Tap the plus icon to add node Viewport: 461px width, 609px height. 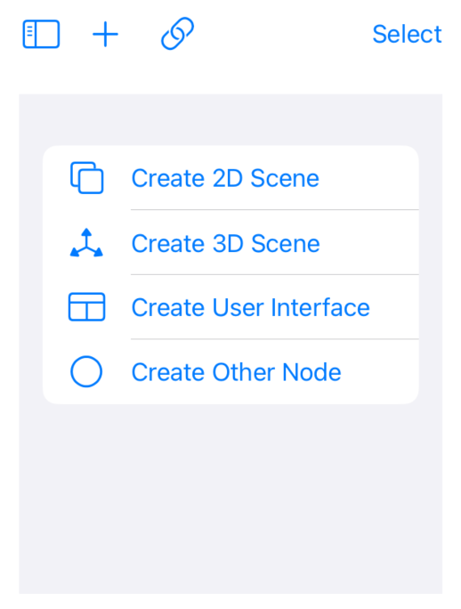(105, 34)
